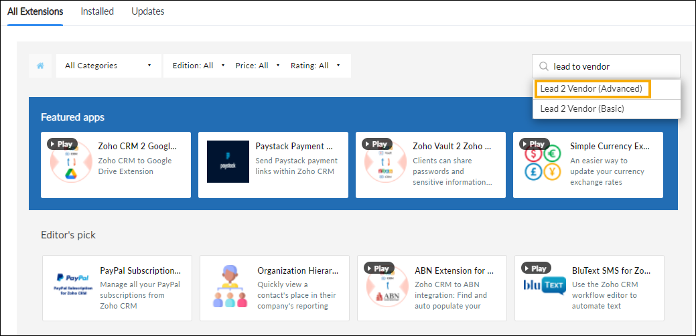Screen dimensions: 696x336
Task: Click 'Send Paystack payment links' description
Action: click(x=297, y=166)
